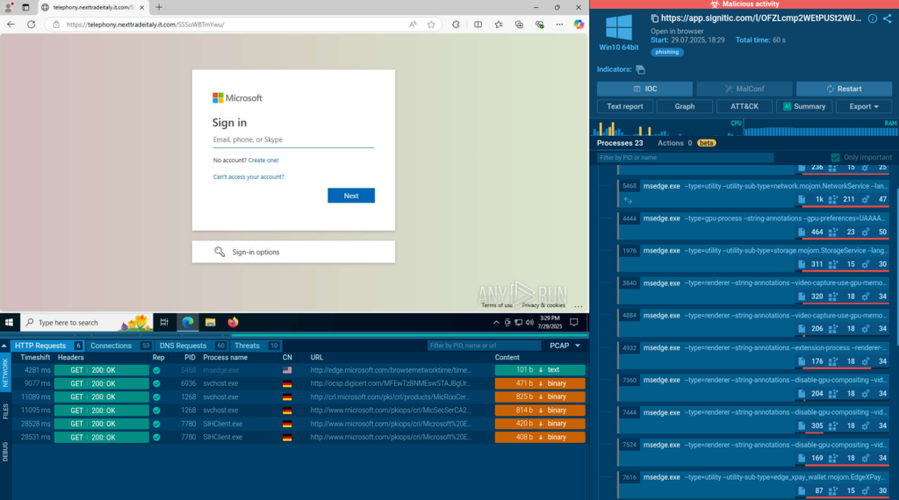
Task: Expand the PCAP dropdown
Action: 565,346
